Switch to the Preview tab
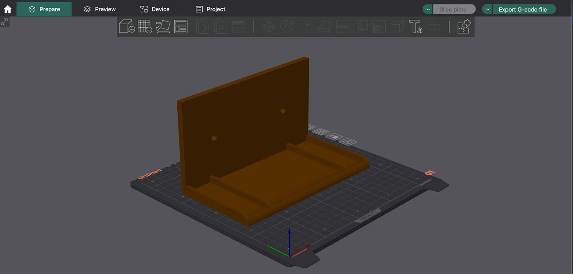Screen dimensions: 573x274 (x=100, y=9)
